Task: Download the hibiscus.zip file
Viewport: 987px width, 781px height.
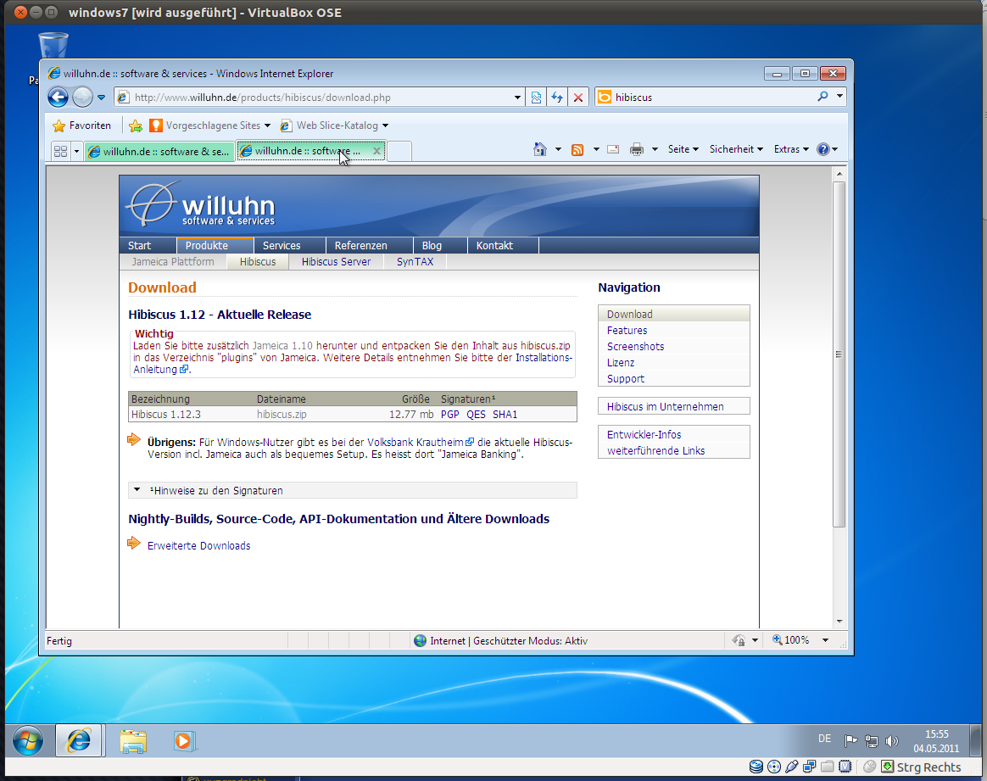Action: pos(282,414)
